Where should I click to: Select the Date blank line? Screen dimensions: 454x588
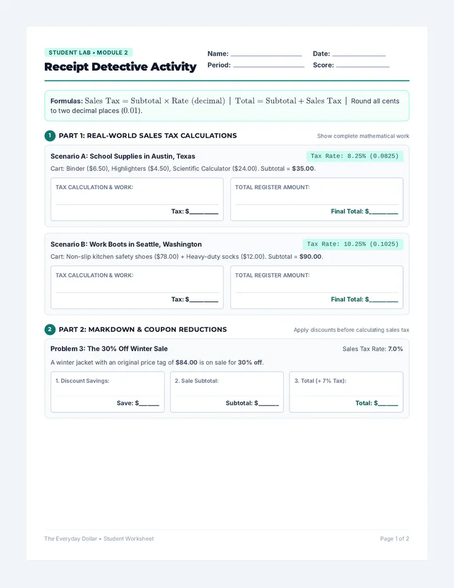[x=359, y=56]
